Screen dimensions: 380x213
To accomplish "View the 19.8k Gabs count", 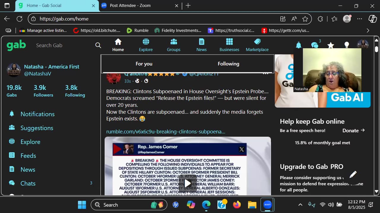I will pos(14,91).
